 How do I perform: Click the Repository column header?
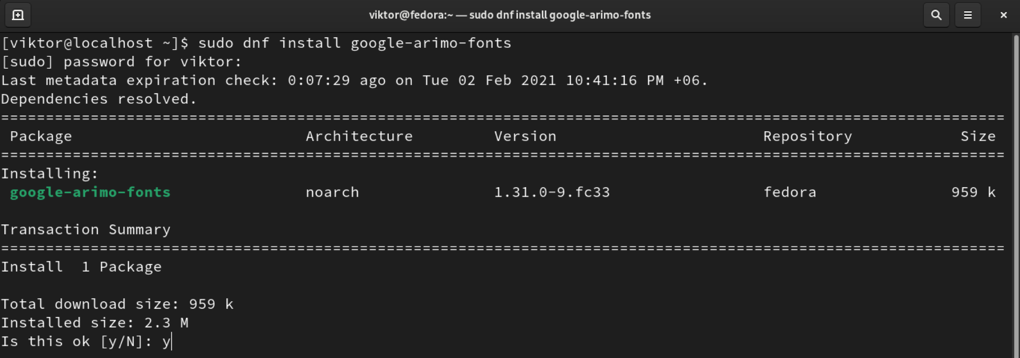pyautogui.click(x=807, y=137)
